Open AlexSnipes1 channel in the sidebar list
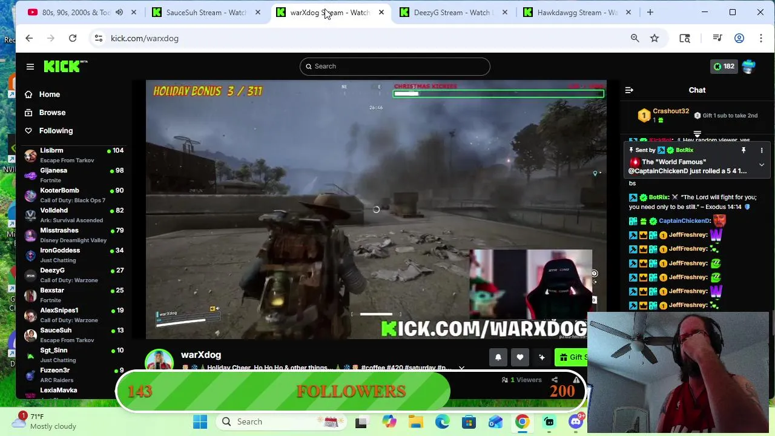The width and height of the screenshot is (775, 436). point(73,315)
